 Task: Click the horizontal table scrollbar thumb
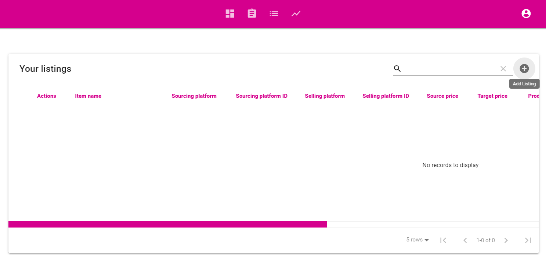tap(167, 224)
